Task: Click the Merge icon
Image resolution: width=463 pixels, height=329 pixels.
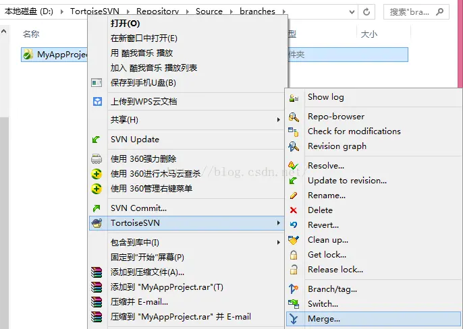Action: 294,319
